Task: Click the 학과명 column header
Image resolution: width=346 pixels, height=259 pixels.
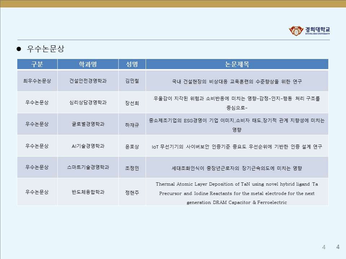Action: pyautogui.click(x=88, y=64)
